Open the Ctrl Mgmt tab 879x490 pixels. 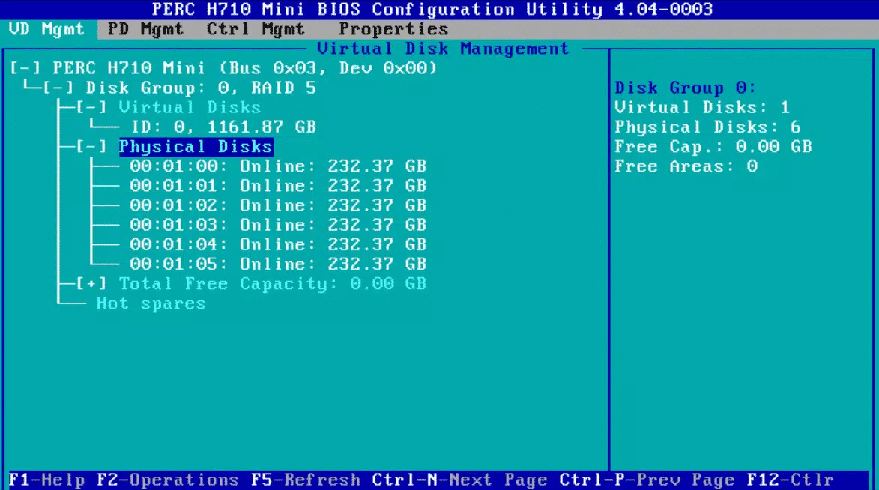(x=255, y=29)
